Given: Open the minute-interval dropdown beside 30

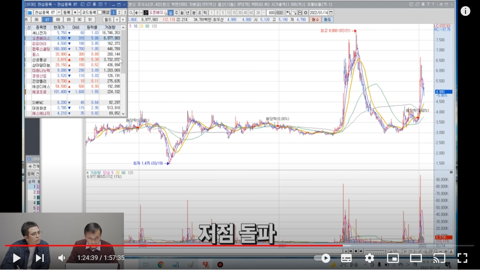Looking at the screenshot, I should point(263,13).
